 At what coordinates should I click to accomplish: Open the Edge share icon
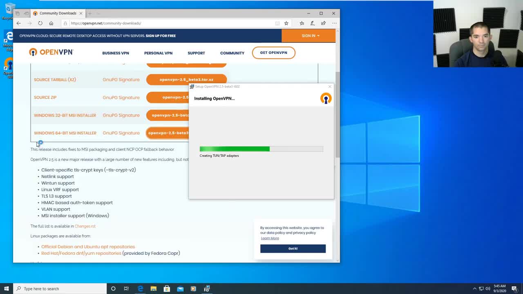click(323, 23)
